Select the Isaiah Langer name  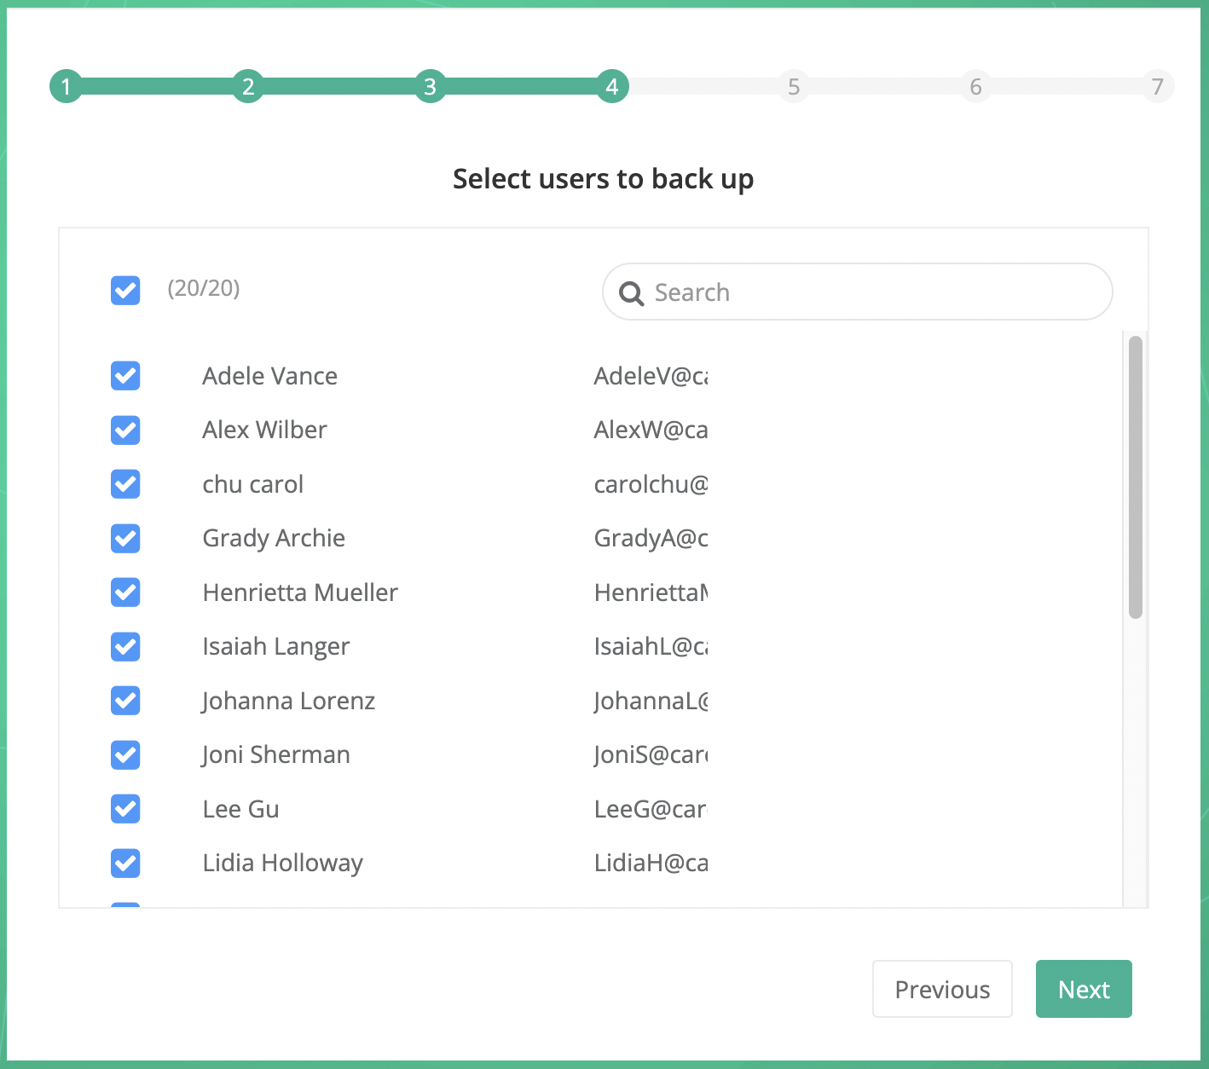click(x=275, y=646)
